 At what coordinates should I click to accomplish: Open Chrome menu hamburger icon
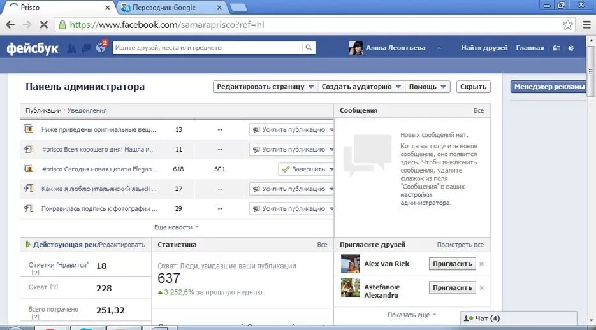pyautogui.click(x=586, y=25)
